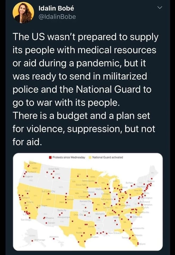Click the Denver protest marker
The width and height of the screenshot is (175, 255).
(66, 199)
